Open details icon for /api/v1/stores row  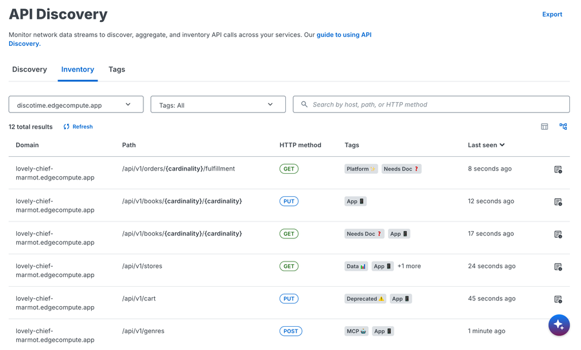click(x=558, y=267)
